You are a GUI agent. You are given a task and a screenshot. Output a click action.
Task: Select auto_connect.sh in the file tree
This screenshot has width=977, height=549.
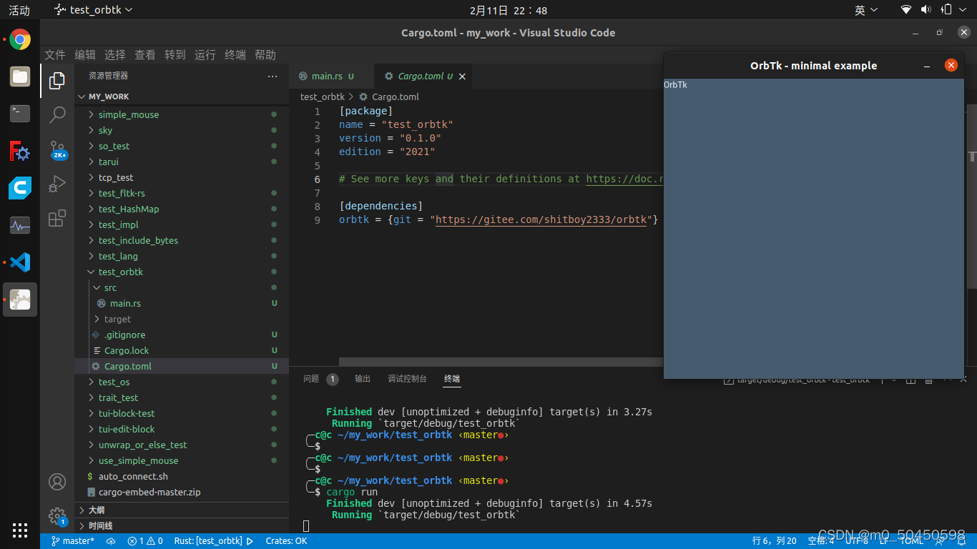pyautogui.click(x=133, y=477)
